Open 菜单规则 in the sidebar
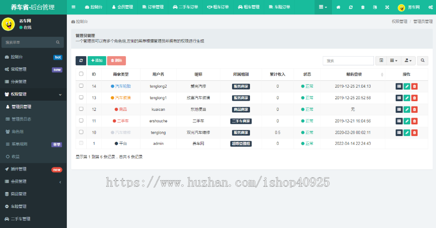Image resolution: width=436 pixels, height=228 pixels. click(x=33, y=144)
